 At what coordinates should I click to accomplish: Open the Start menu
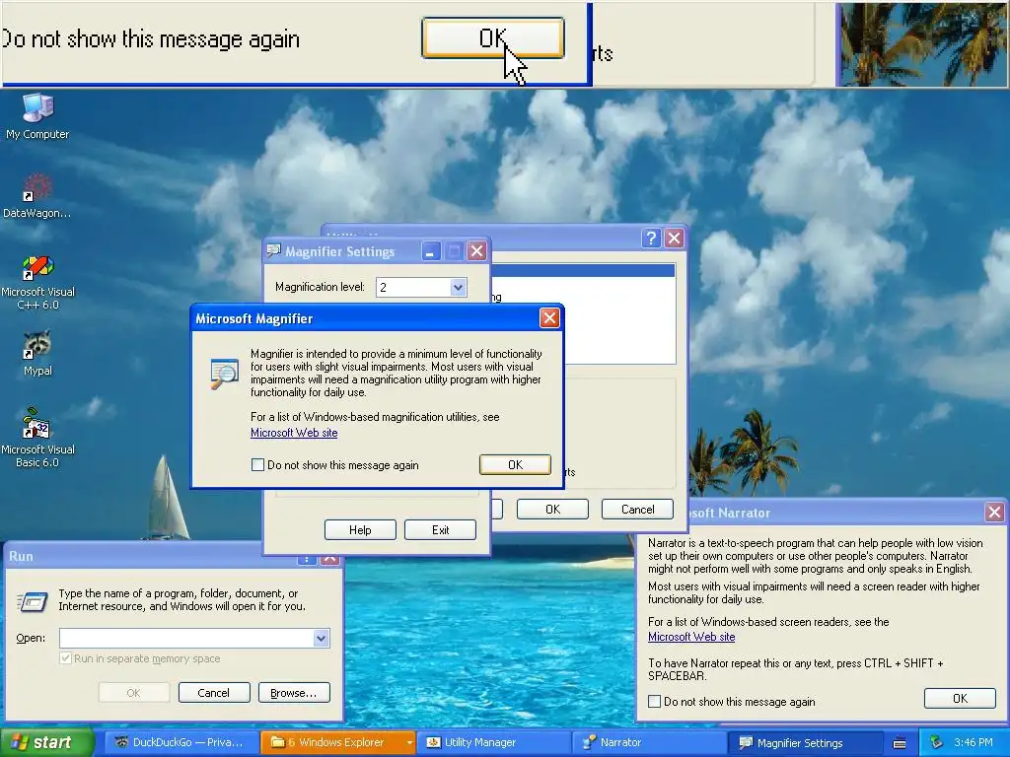(45, 742)
